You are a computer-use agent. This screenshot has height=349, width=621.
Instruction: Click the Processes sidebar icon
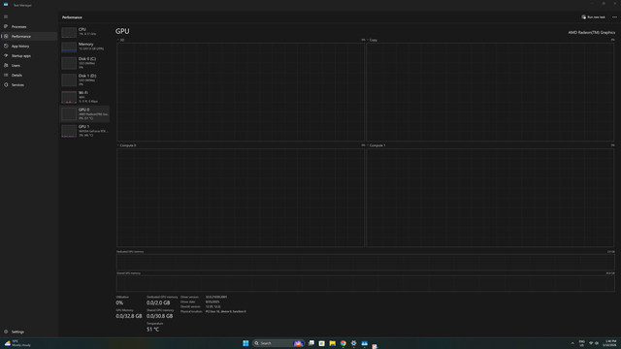point(6,26)
